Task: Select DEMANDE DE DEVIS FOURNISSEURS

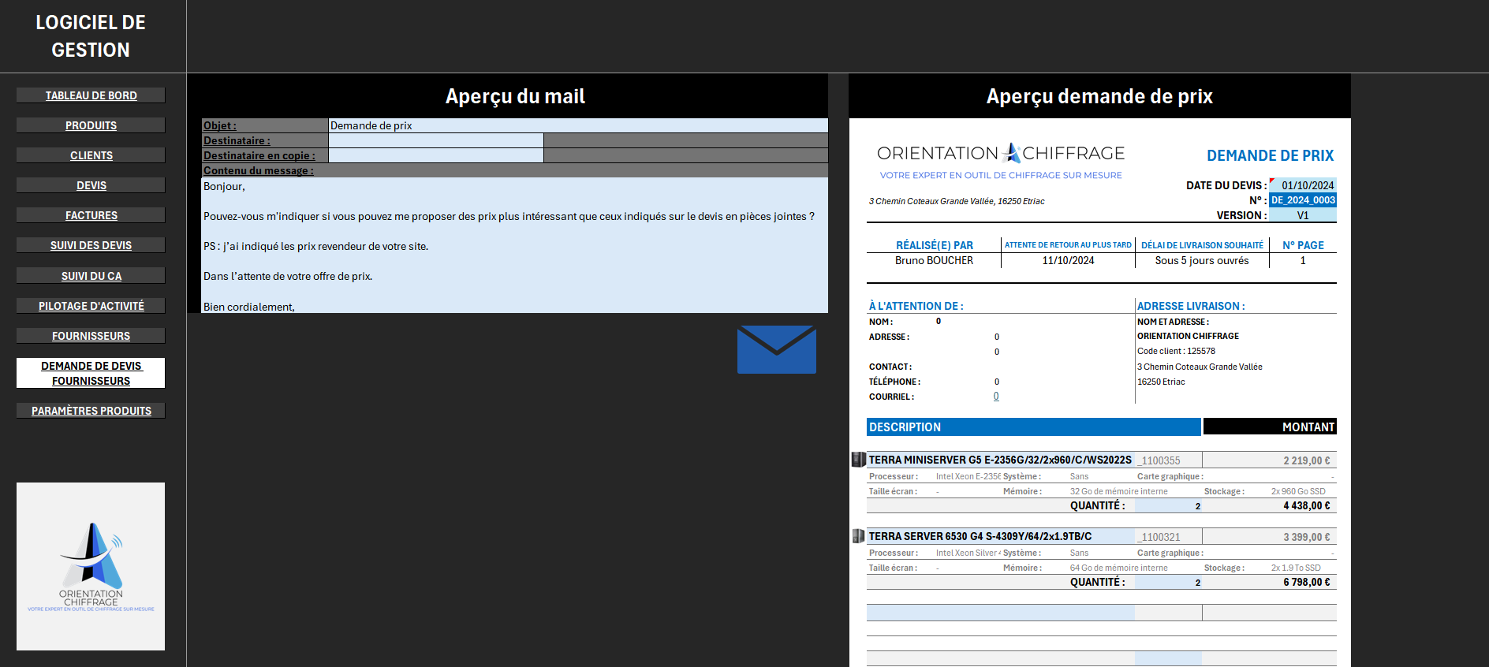Action: (91, 373)
